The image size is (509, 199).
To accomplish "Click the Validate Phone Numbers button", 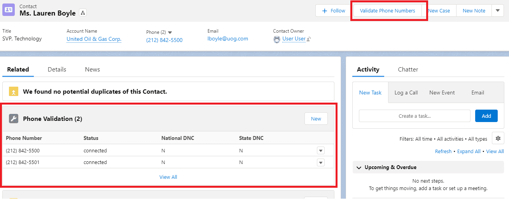I will (387, 11).
